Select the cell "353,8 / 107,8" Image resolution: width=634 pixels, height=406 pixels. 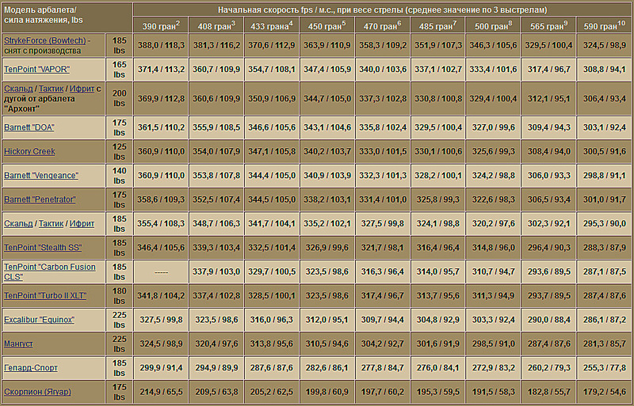216,176
